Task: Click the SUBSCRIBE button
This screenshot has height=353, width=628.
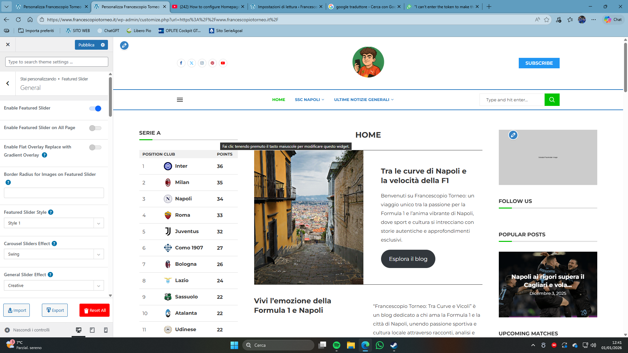Action: click(x=539, y=63)
